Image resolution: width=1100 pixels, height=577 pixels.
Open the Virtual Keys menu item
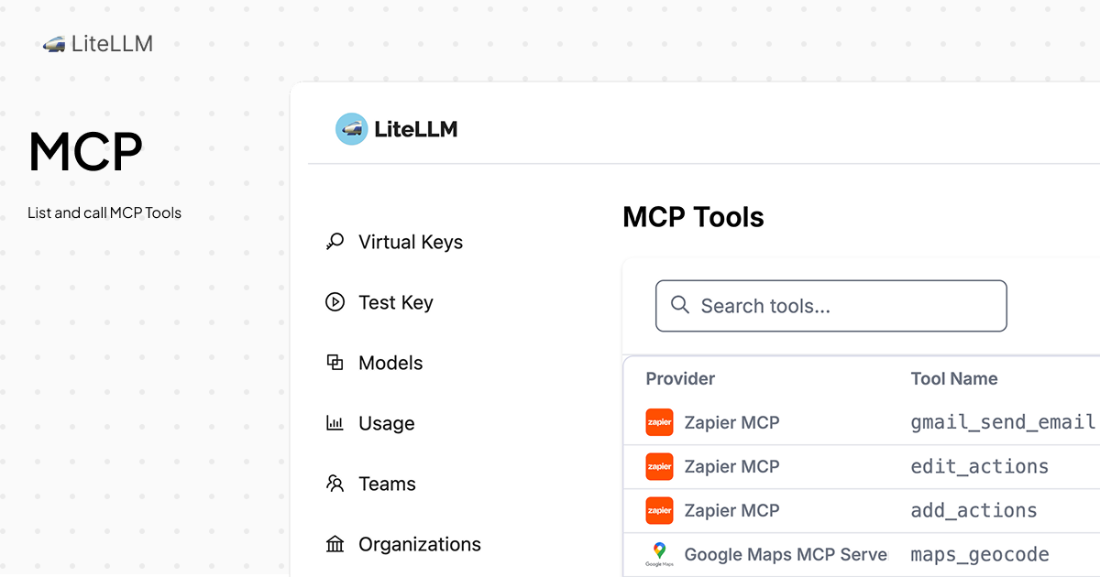(410, 242)
